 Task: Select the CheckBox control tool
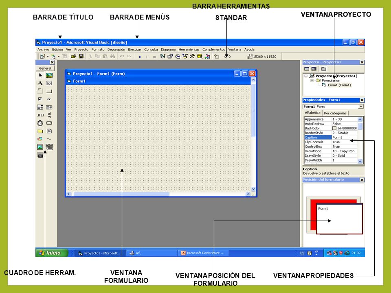[x=40, y=99]
